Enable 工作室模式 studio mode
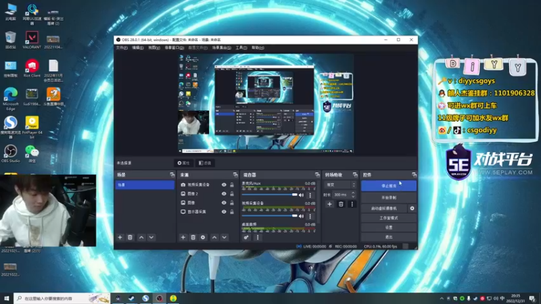This screenshot has height=304, width=541. pos(389,218)
